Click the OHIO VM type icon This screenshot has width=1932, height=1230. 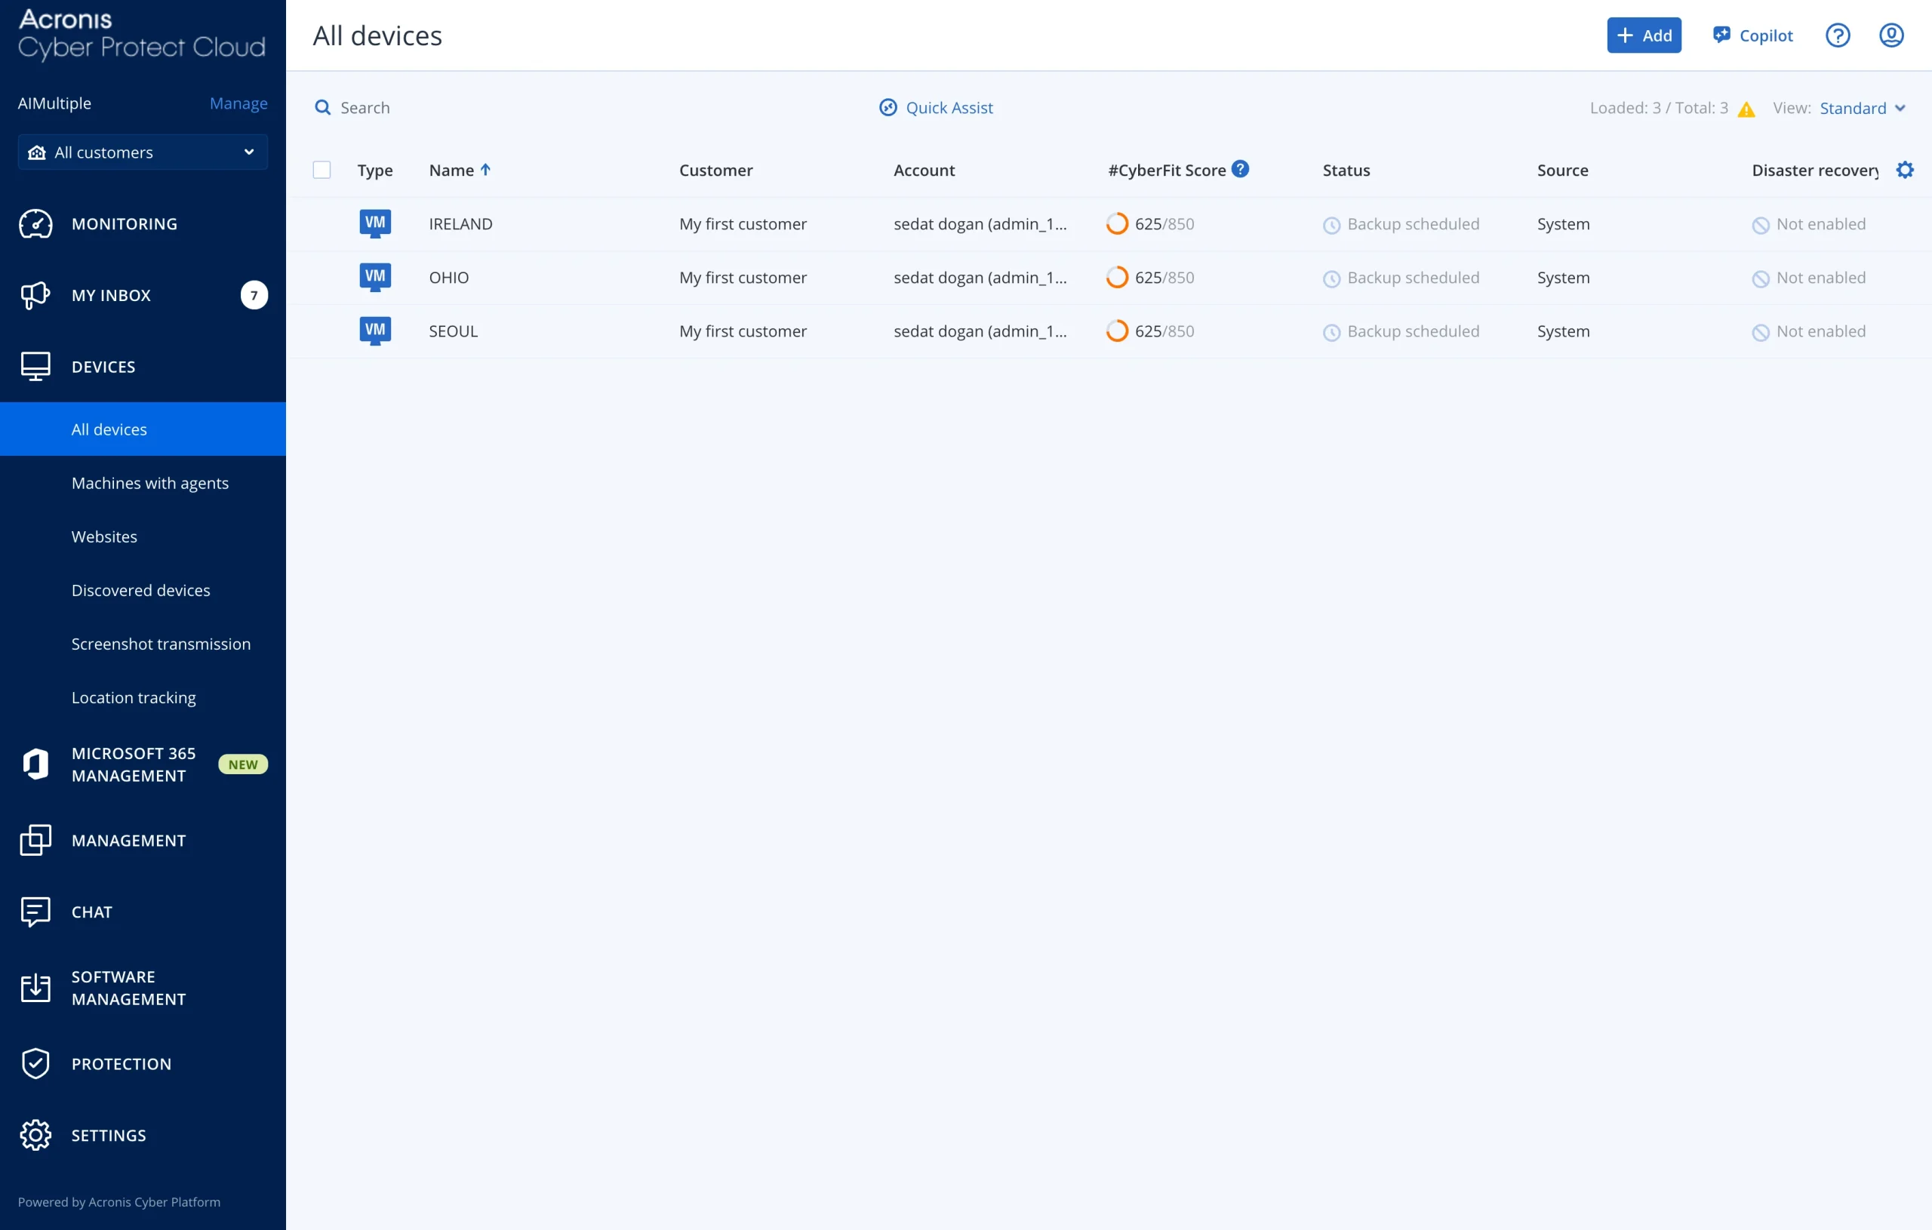[374, 277]
